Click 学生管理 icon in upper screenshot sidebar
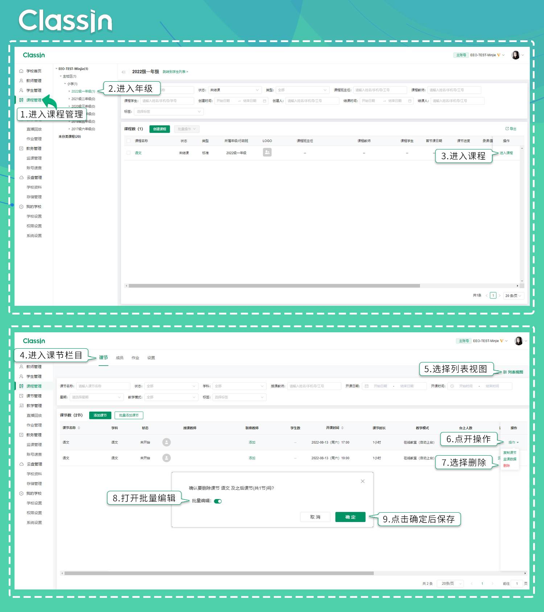Image resolution: width=544 pixels, height=612 pixels. 21,90
